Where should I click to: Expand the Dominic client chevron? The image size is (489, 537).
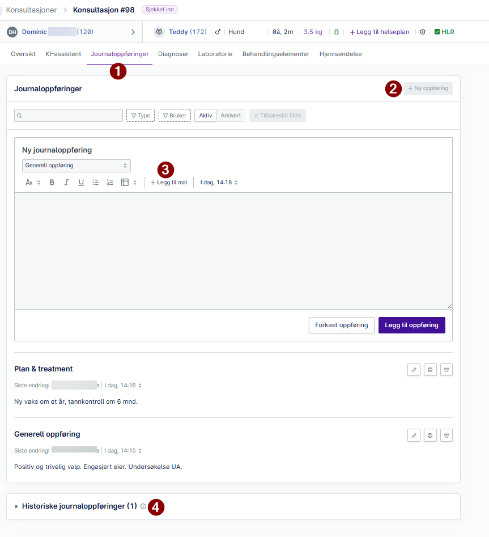pyautogui.click(x=133, y=32)
